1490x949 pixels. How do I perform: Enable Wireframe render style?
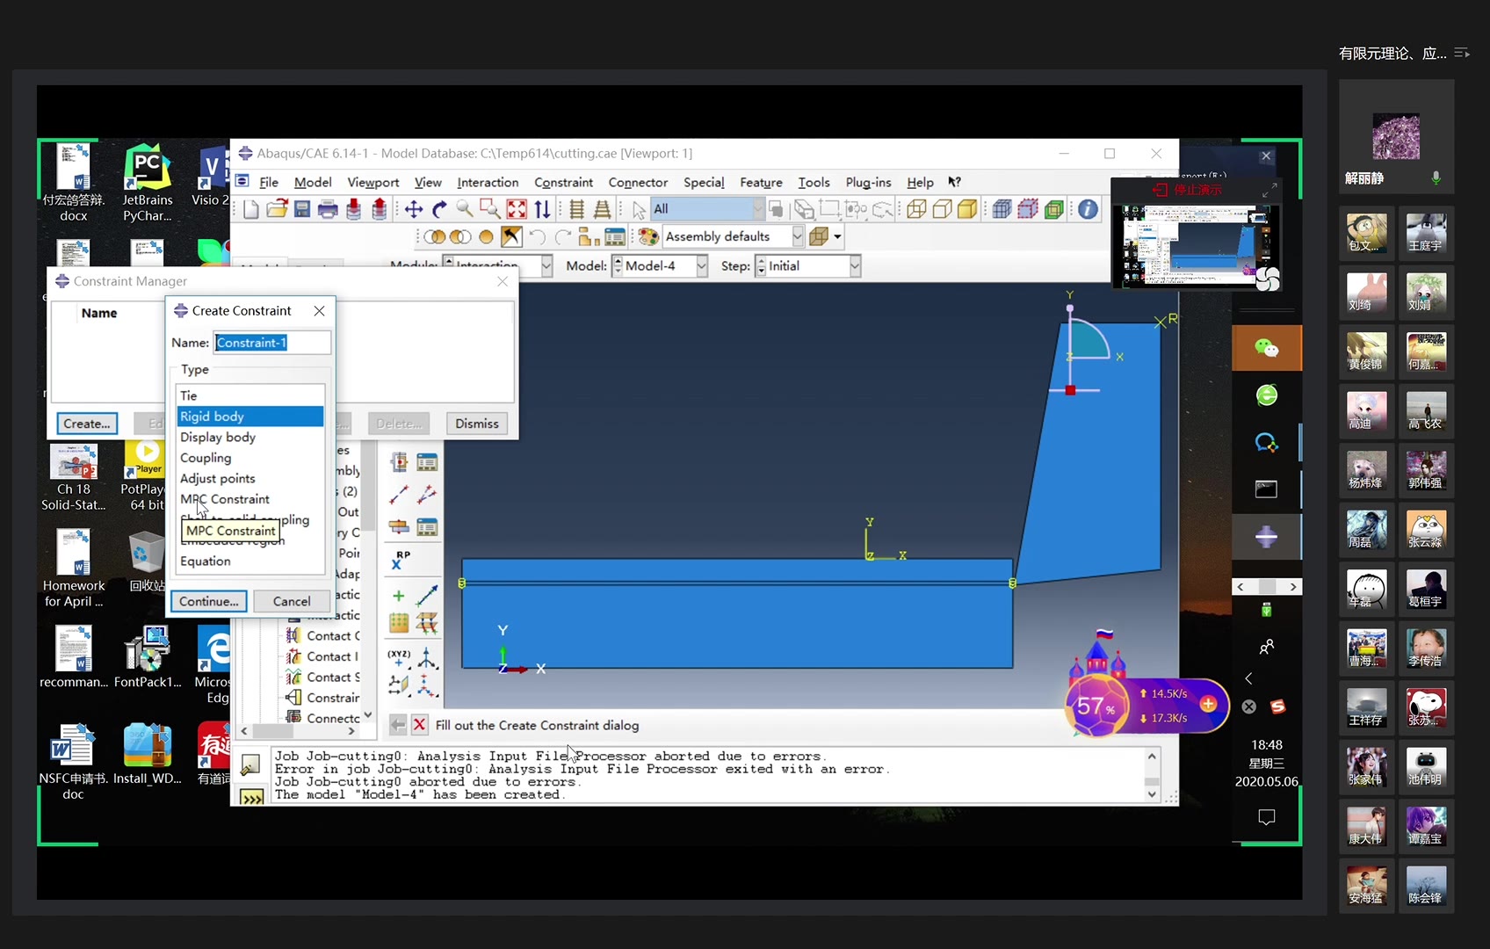point(916,209)
